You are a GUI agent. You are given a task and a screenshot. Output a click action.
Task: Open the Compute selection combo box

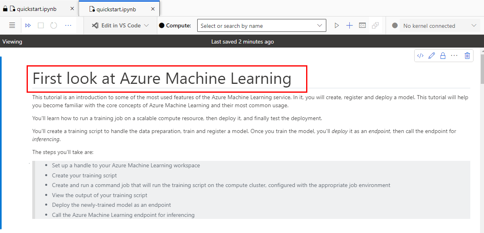(x=261, y=25)
